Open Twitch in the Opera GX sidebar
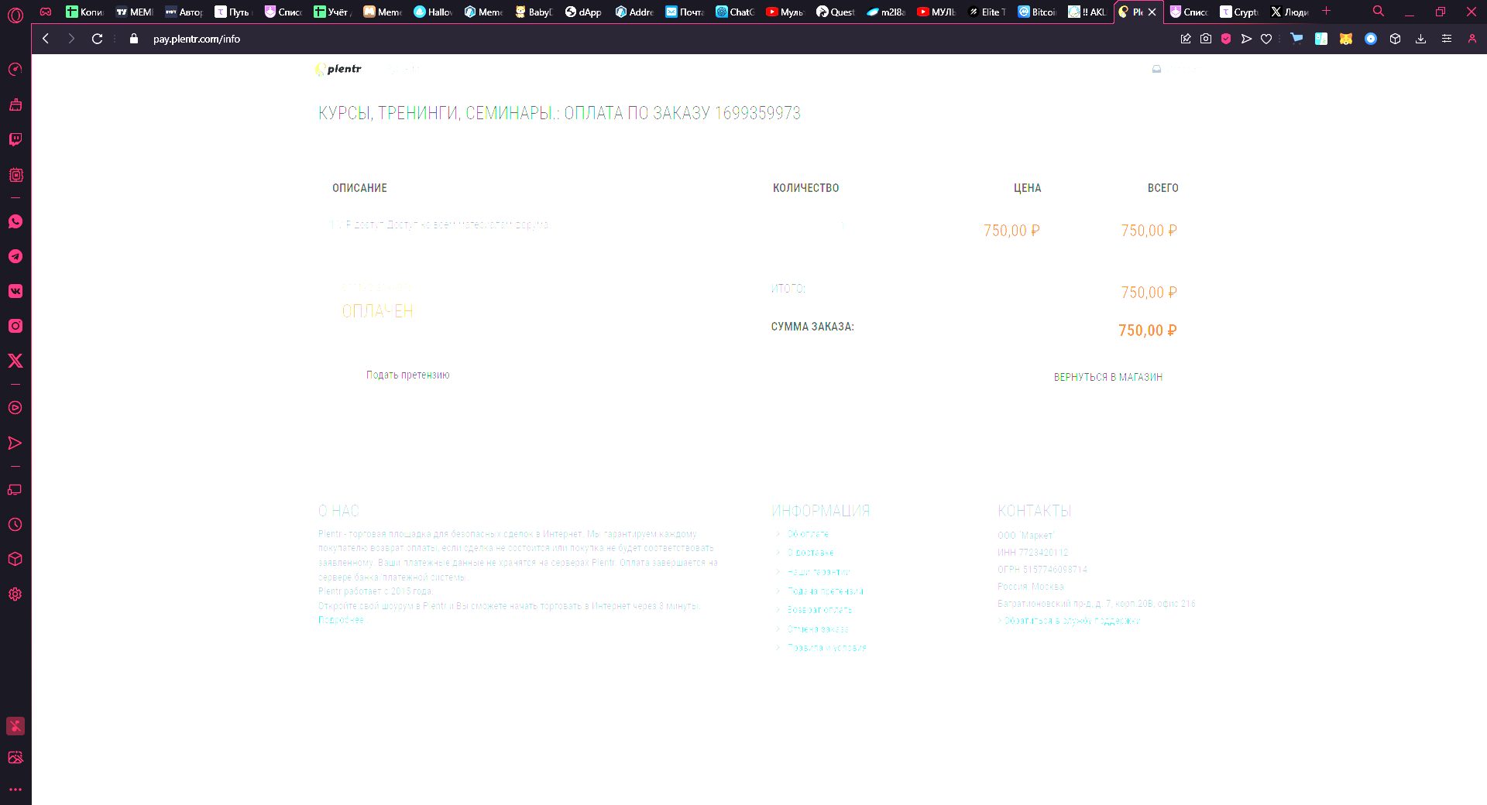Screen dimensions: 1487x805 tap(15, 139)
